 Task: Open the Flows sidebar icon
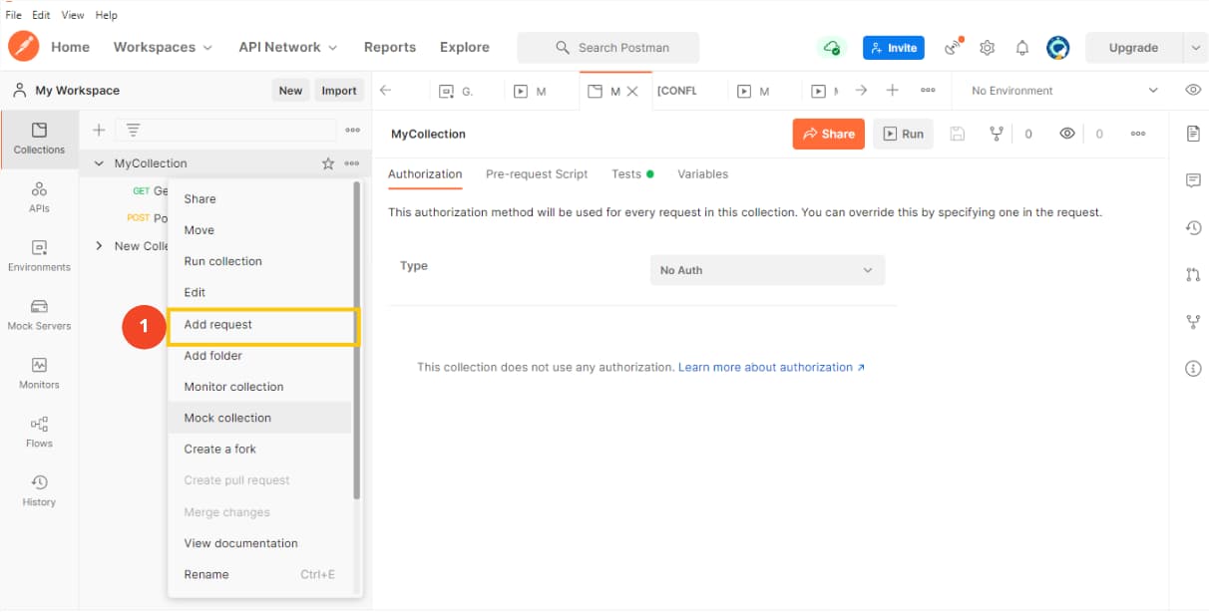pos(39,431)
